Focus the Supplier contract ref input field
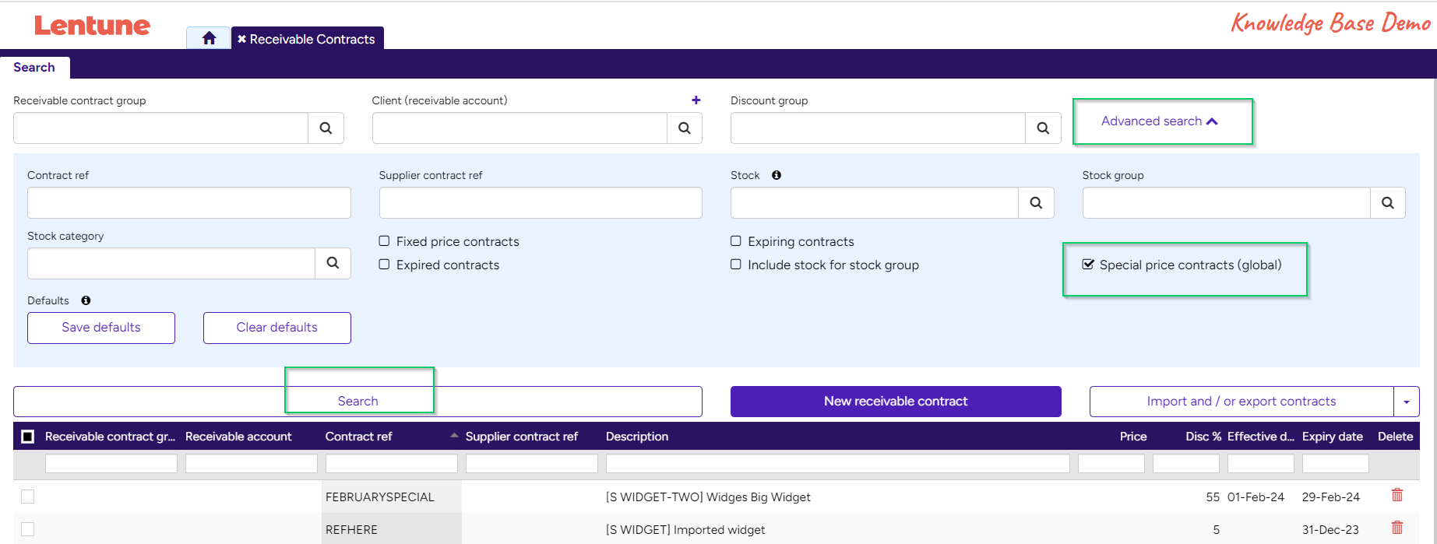Screen dimensions: 1437x544 541,203
